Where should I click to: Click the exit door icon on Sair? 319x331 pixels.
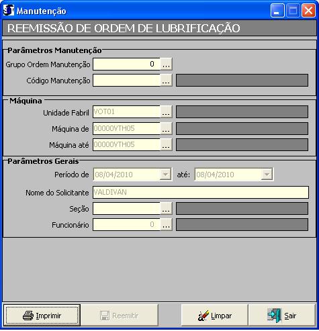click(275, 316)
